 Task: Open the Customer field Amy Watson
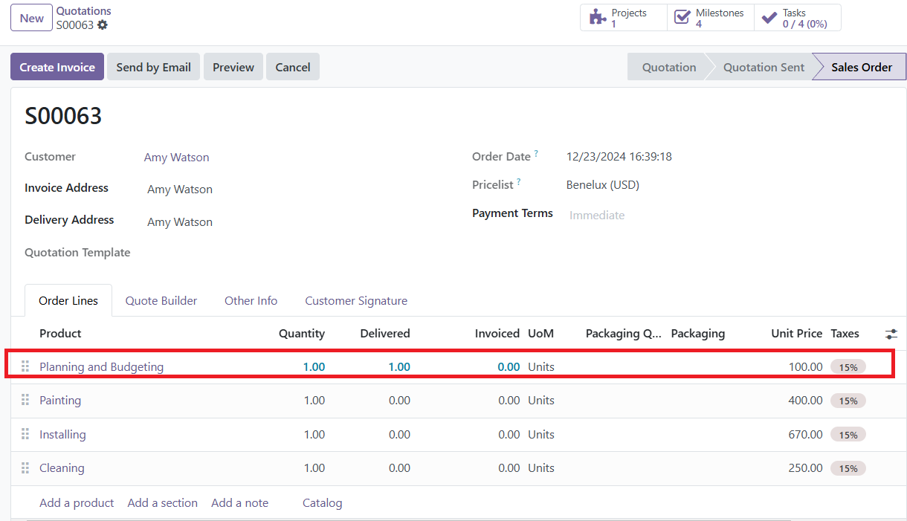[177, 158]
